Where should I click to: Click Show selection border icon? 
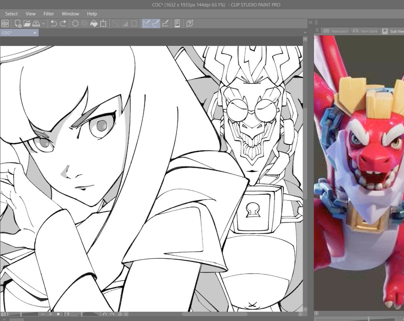tap(134, 24)
